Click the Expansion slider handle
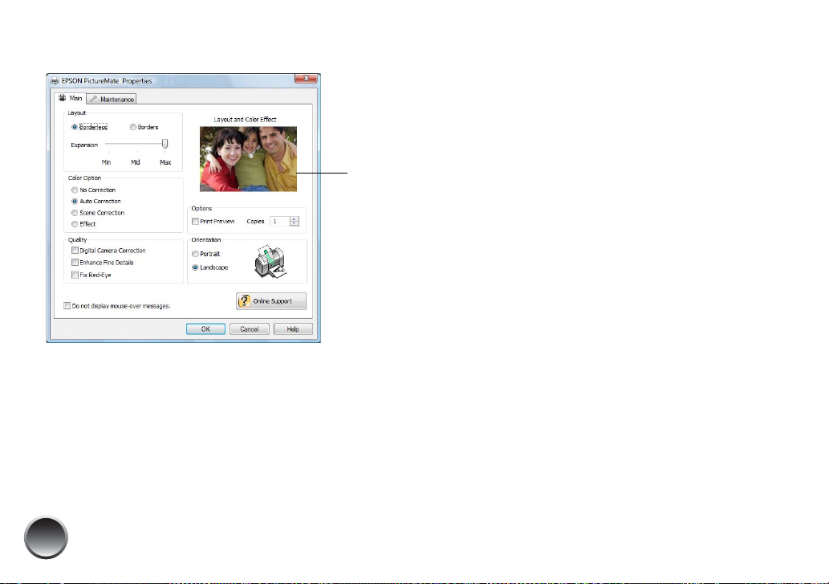 pyautogui.click(x=165, y=144)
